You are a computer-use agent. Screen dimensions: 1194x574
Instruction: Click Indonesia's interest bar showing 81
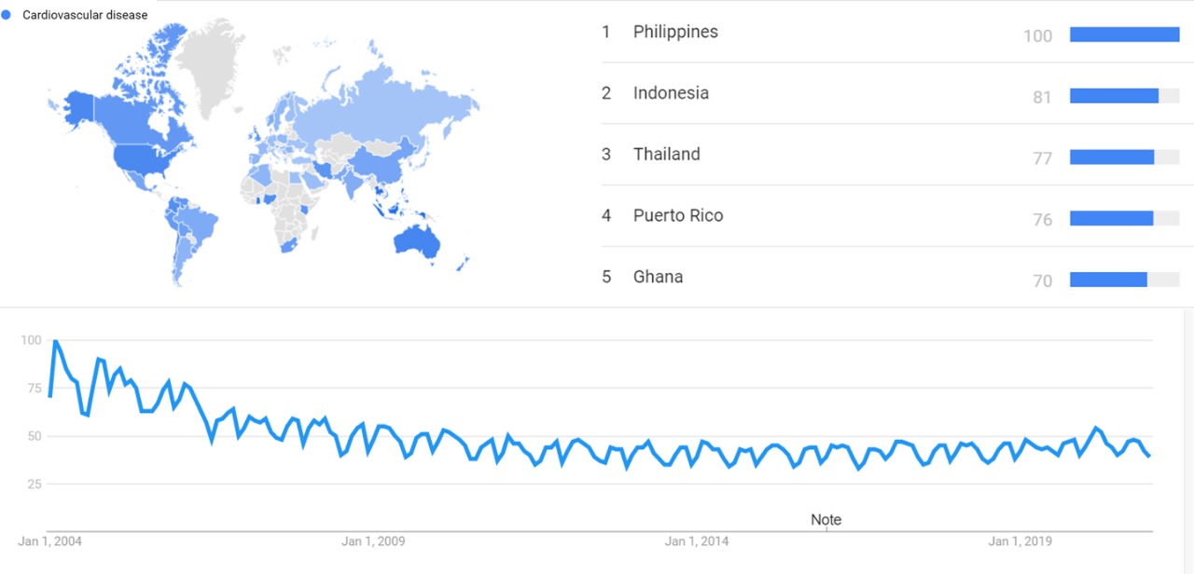[x=1114, y=96]
